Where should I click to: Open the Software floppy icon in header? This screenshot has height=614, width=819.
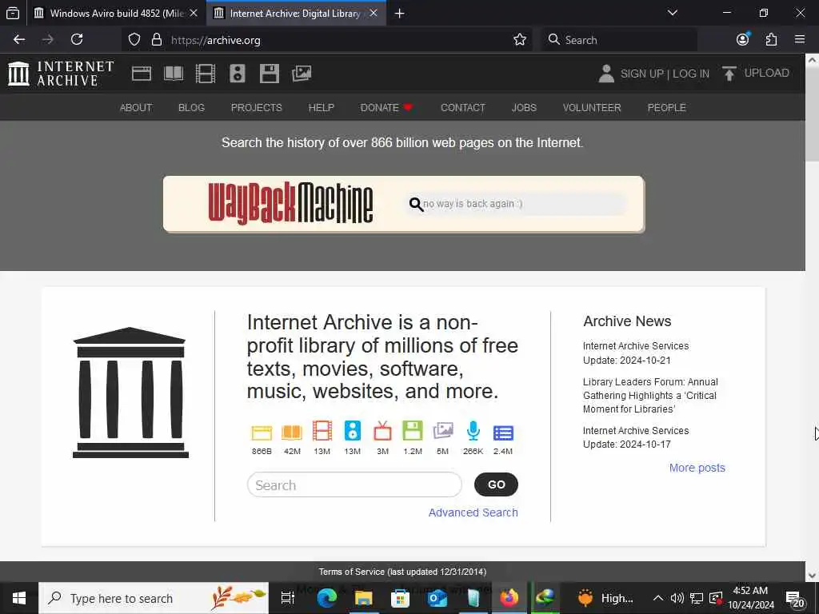tap(270, 74)
